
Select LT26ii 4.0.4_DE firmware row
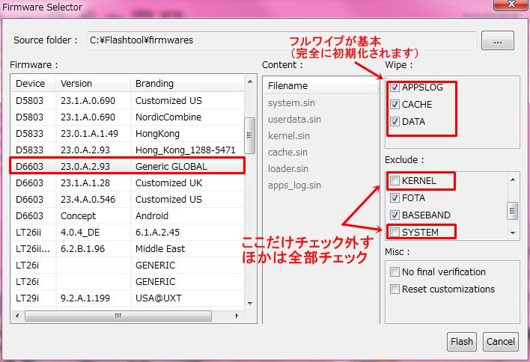pyautogui.click(x=127, y=233)
